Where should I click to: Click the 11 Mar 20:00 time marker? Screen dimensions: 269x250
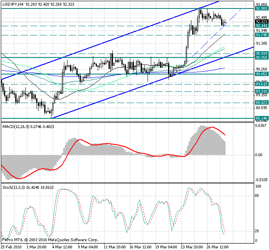[x=115, y=247]
